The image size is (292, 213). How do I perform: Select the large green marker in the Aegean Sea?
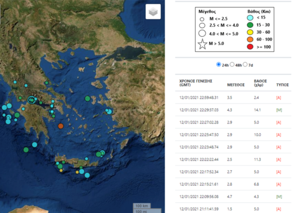click(x=88, y=99)
